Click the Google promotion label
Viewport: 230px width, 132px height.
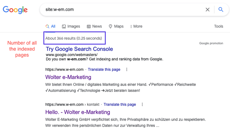click(x=211, y=43)
